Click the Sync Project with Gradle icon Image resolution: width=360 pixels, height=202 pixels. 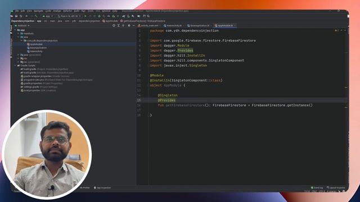(x=124, y=16)
